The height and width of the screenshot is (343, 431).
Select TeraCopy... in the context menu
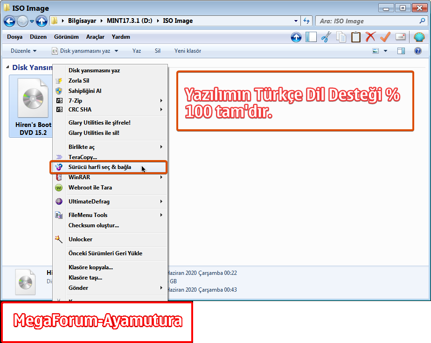click(x=110, y=157)
